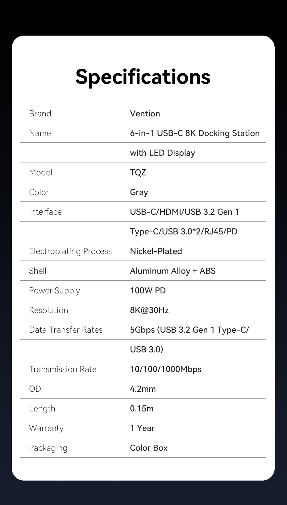Select the 8K@30Hz resolution value

pyautogui.click(x=149, y=310)
